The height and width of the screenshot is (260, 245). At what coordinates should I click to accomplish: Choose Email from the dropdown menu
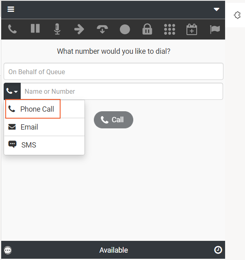click(x=29, y=127)
